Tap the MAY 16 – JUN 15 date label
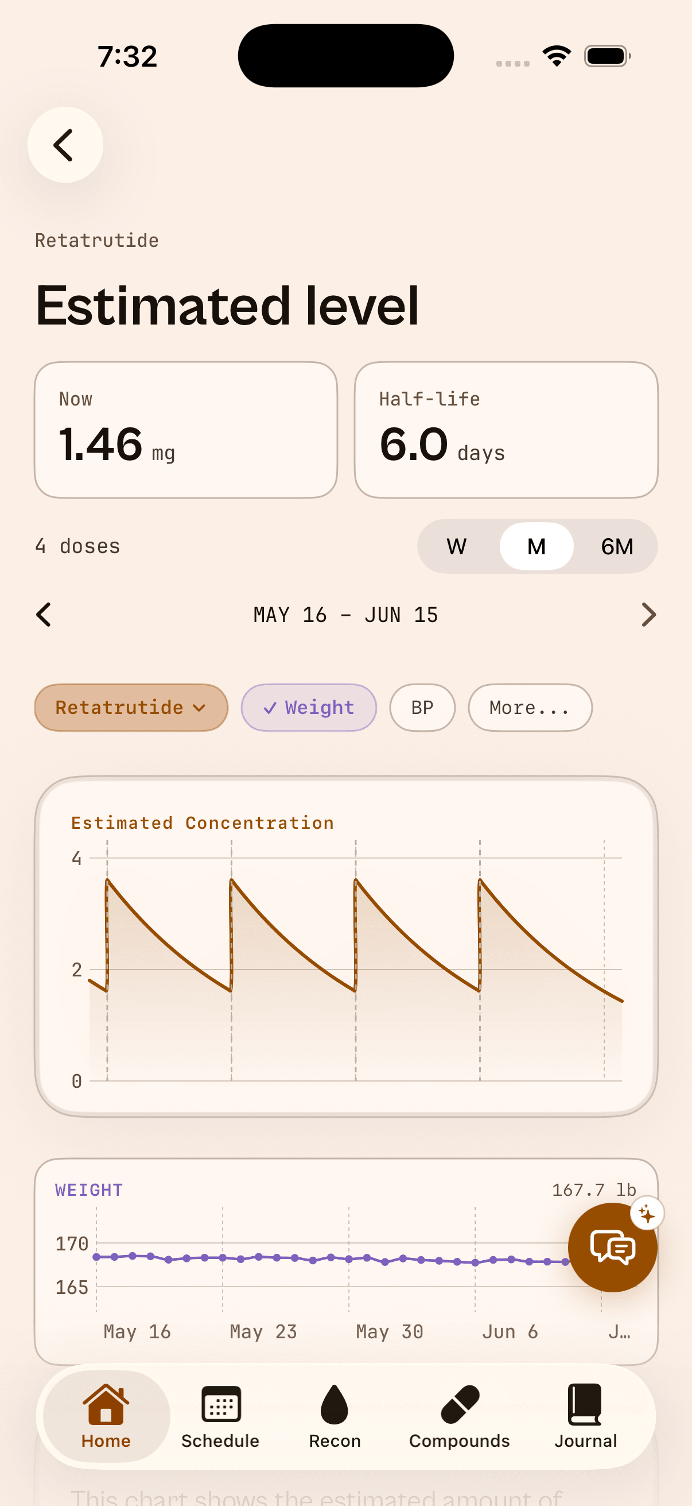Screen dimensions: 692x1506 (345, 615)
